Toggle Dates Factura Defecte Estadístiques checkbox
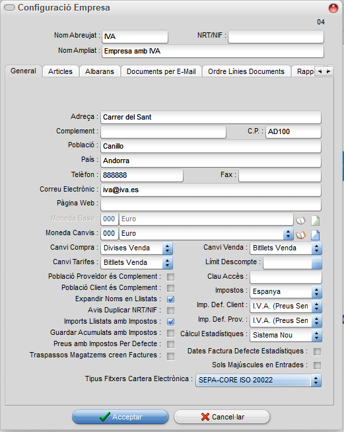The image size is (344, 432). [x=318, y=351]
